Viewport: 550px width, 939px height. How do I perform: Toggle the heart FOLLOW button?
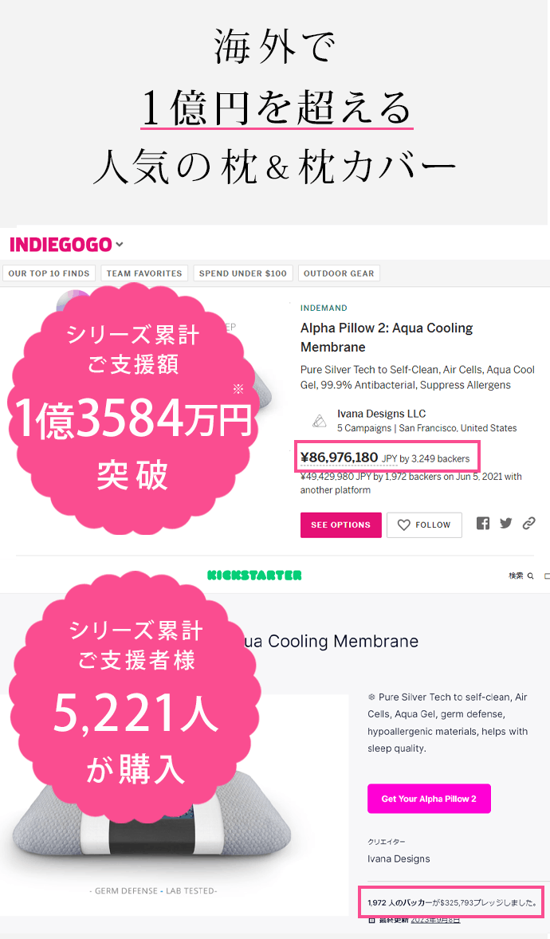click(x=424, y=525)
